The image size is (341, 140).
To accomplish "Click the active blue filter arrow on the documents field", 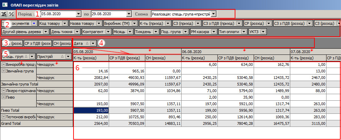I will coord(34,23).
